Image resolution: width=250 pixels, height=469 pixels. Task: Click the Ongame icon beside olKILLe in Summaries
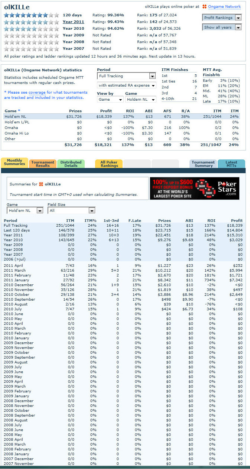(41, 184)
